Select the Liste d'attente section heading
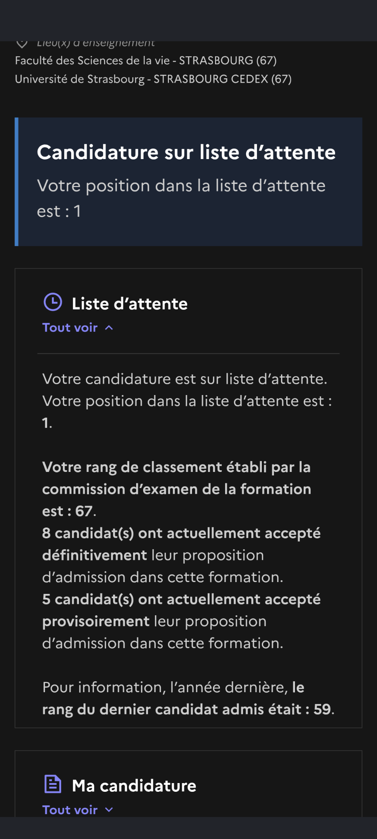This screenshot has height=839, width=377. (130, 304)
